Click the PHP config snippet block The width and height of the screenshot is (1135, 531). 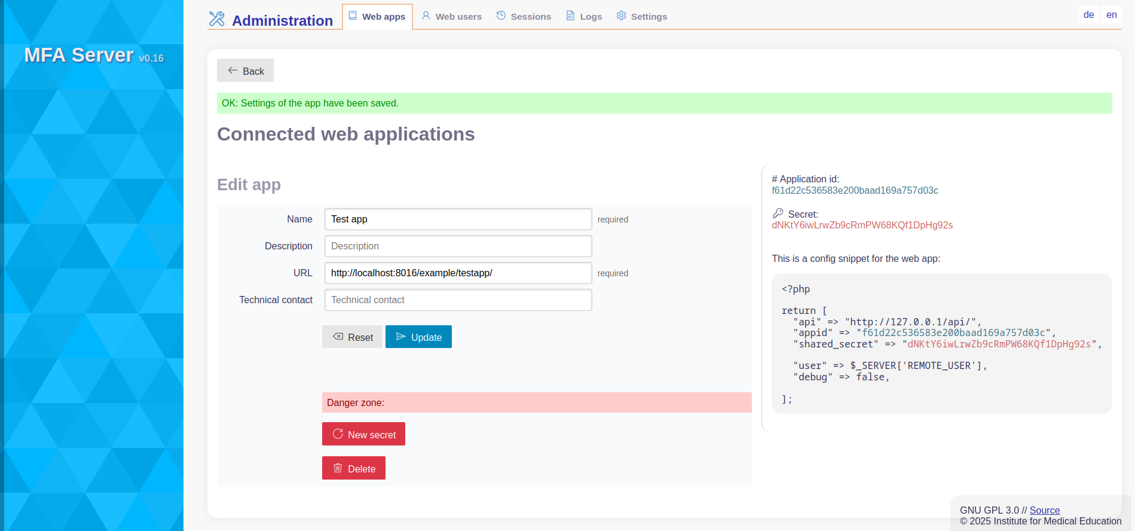point(942,344)
